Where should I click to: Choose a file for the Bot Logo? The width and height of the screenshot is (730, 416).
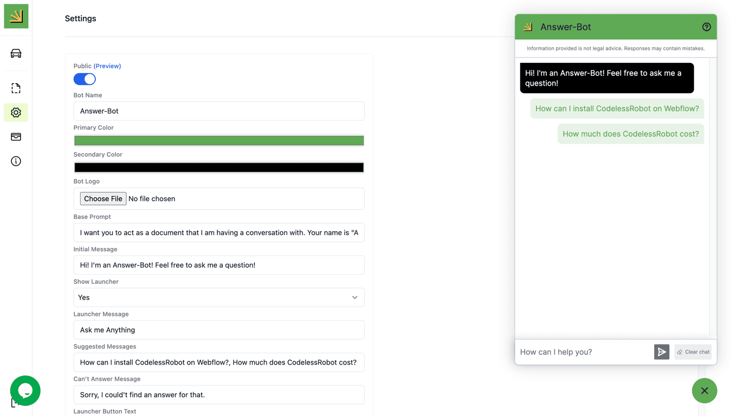[x=103, y=198]
